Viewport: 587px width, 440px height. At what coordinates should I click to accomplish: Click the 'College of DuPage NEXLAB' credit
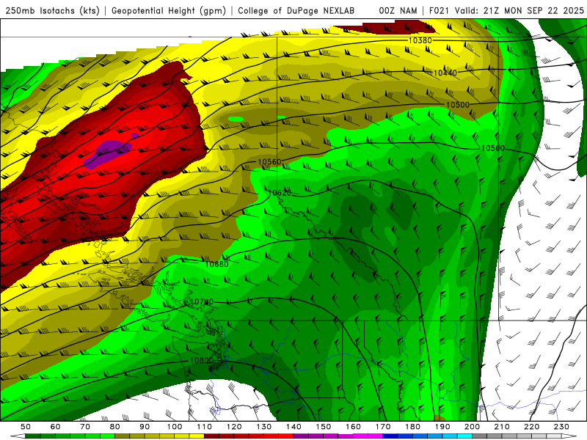[x=296, y=10]
